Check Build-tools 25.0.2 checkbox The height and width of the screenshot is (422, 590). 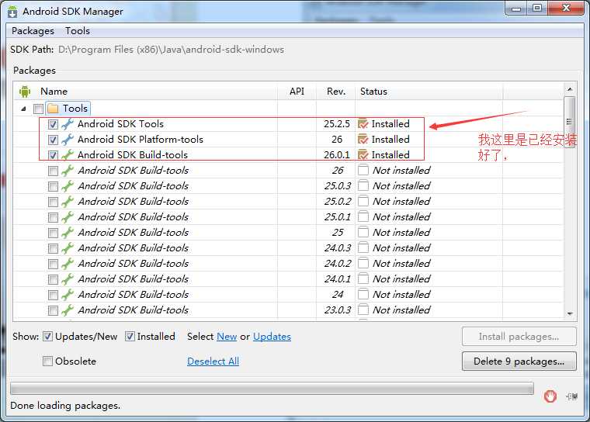pos(53,202)
